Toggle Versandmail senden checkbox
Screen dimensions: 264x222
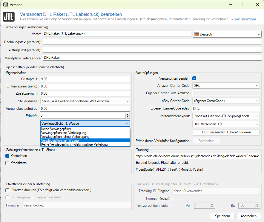(194, 78)
